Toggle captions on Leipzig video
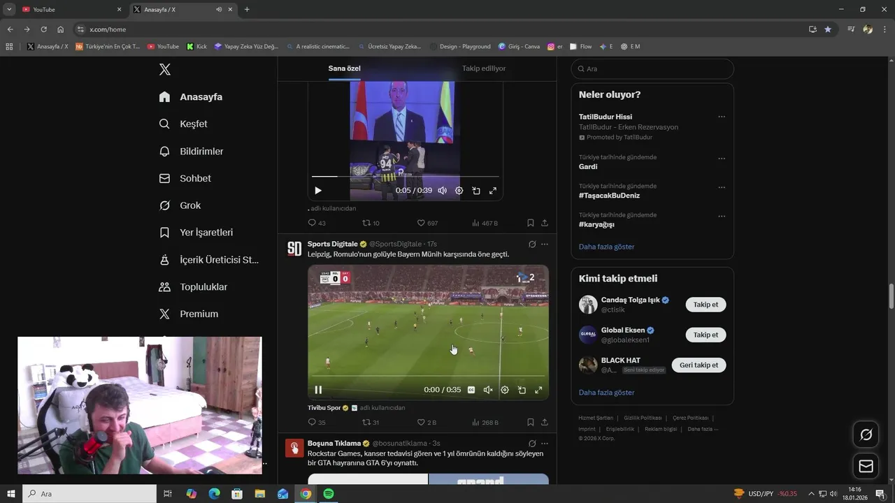 [x=471, y=390]
